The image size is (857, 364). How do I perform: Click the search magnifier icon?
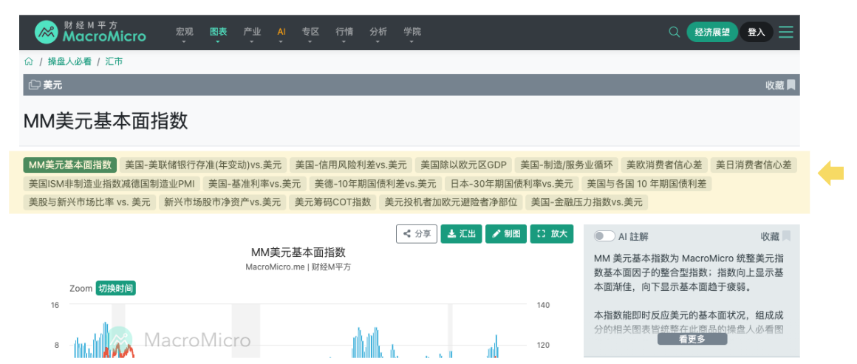674,32
